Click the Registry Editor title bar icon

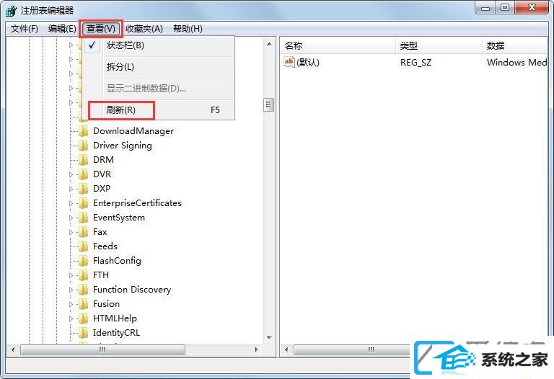tap(11, 11)
